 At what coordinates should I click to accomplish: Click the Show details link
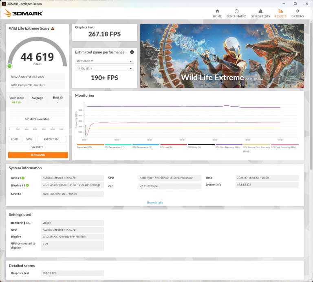point(155,203)
